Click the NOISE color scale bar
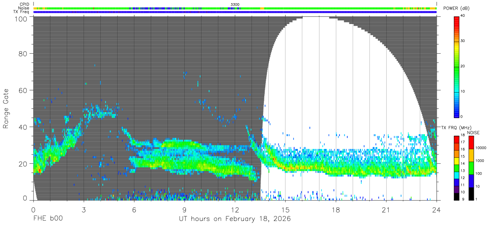This screenshot has height=227, width=491. pyautogui.click(x=471, y=168)
